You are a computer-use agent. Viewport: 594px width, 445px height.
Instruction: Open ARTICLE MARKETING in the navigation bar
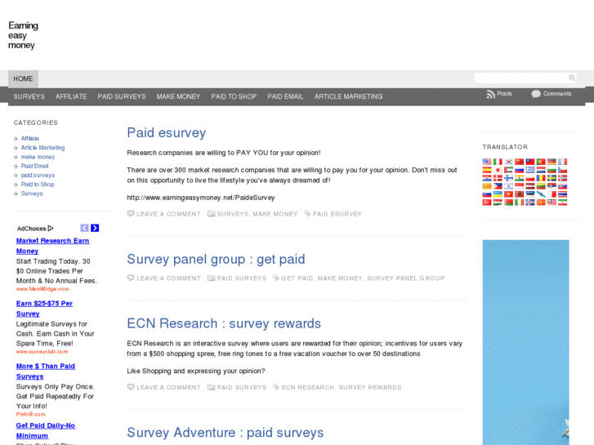[x=349, y=96]
